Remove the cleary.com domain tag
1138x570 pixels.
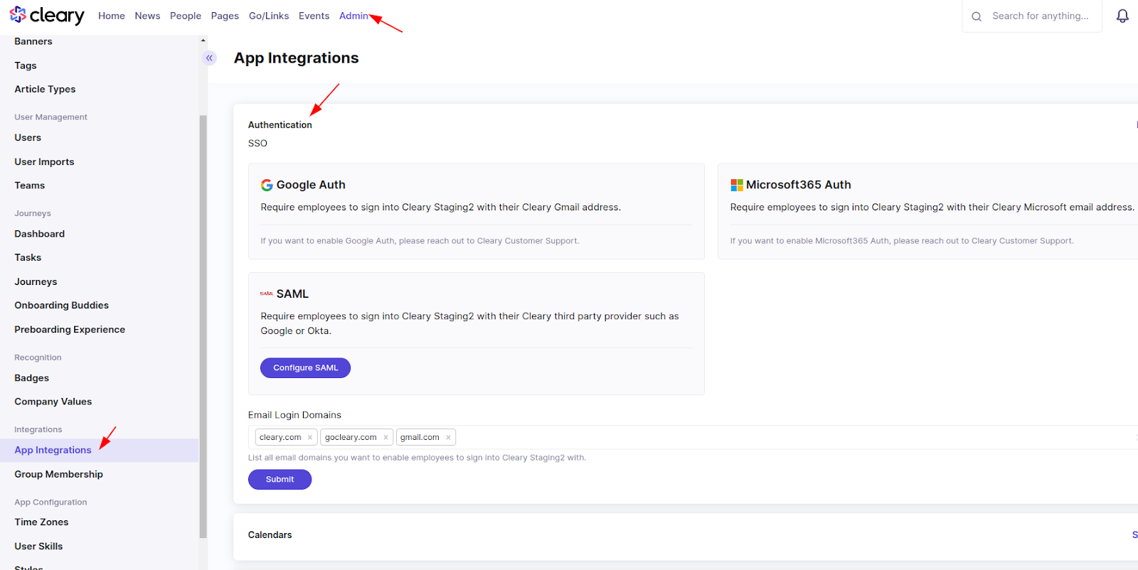pyautogui.click(x=310, y=438)
